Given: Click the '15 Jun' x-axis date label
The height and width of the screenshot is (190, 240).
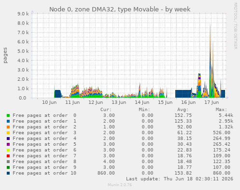Looking at the screenshot, I should (x=165, y=102).
